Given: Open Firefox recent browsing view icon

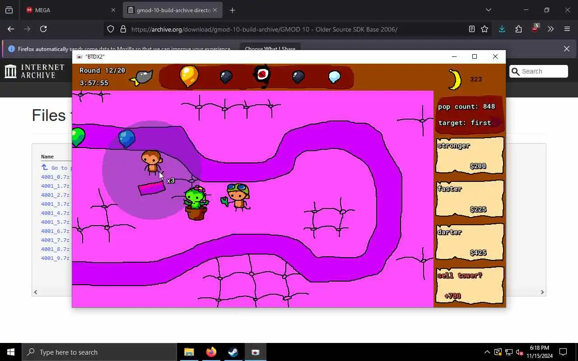Looking at the screenshot, I should point(9,10).
